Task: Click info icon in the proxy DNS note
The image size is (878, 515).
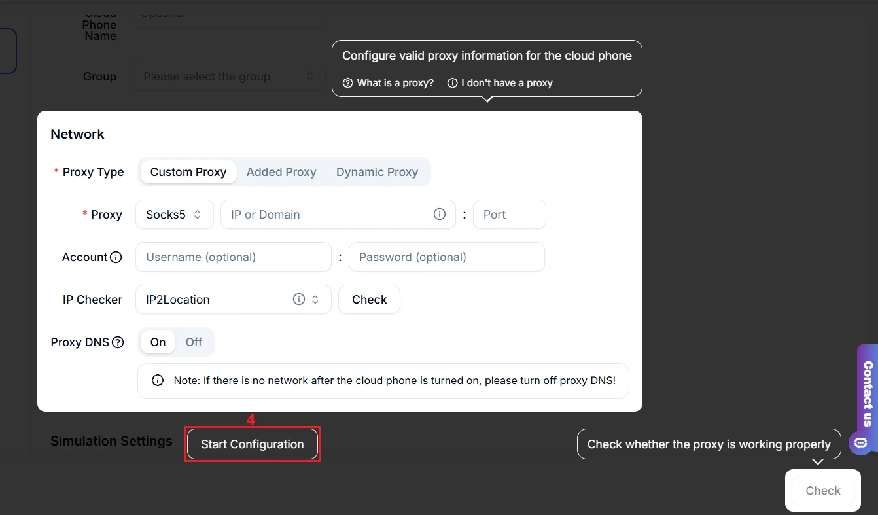Action: point(158,381)
